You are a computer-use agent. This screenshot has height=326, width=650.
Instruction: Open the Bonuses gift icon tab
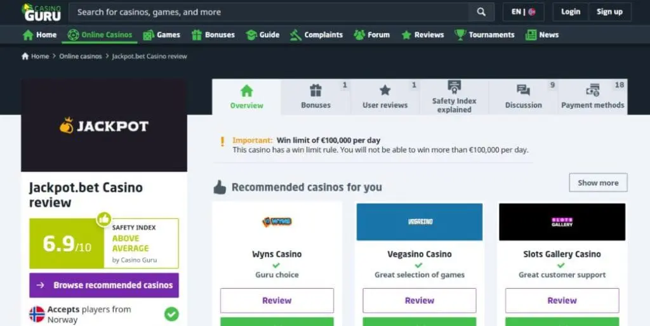coord(316,97)
